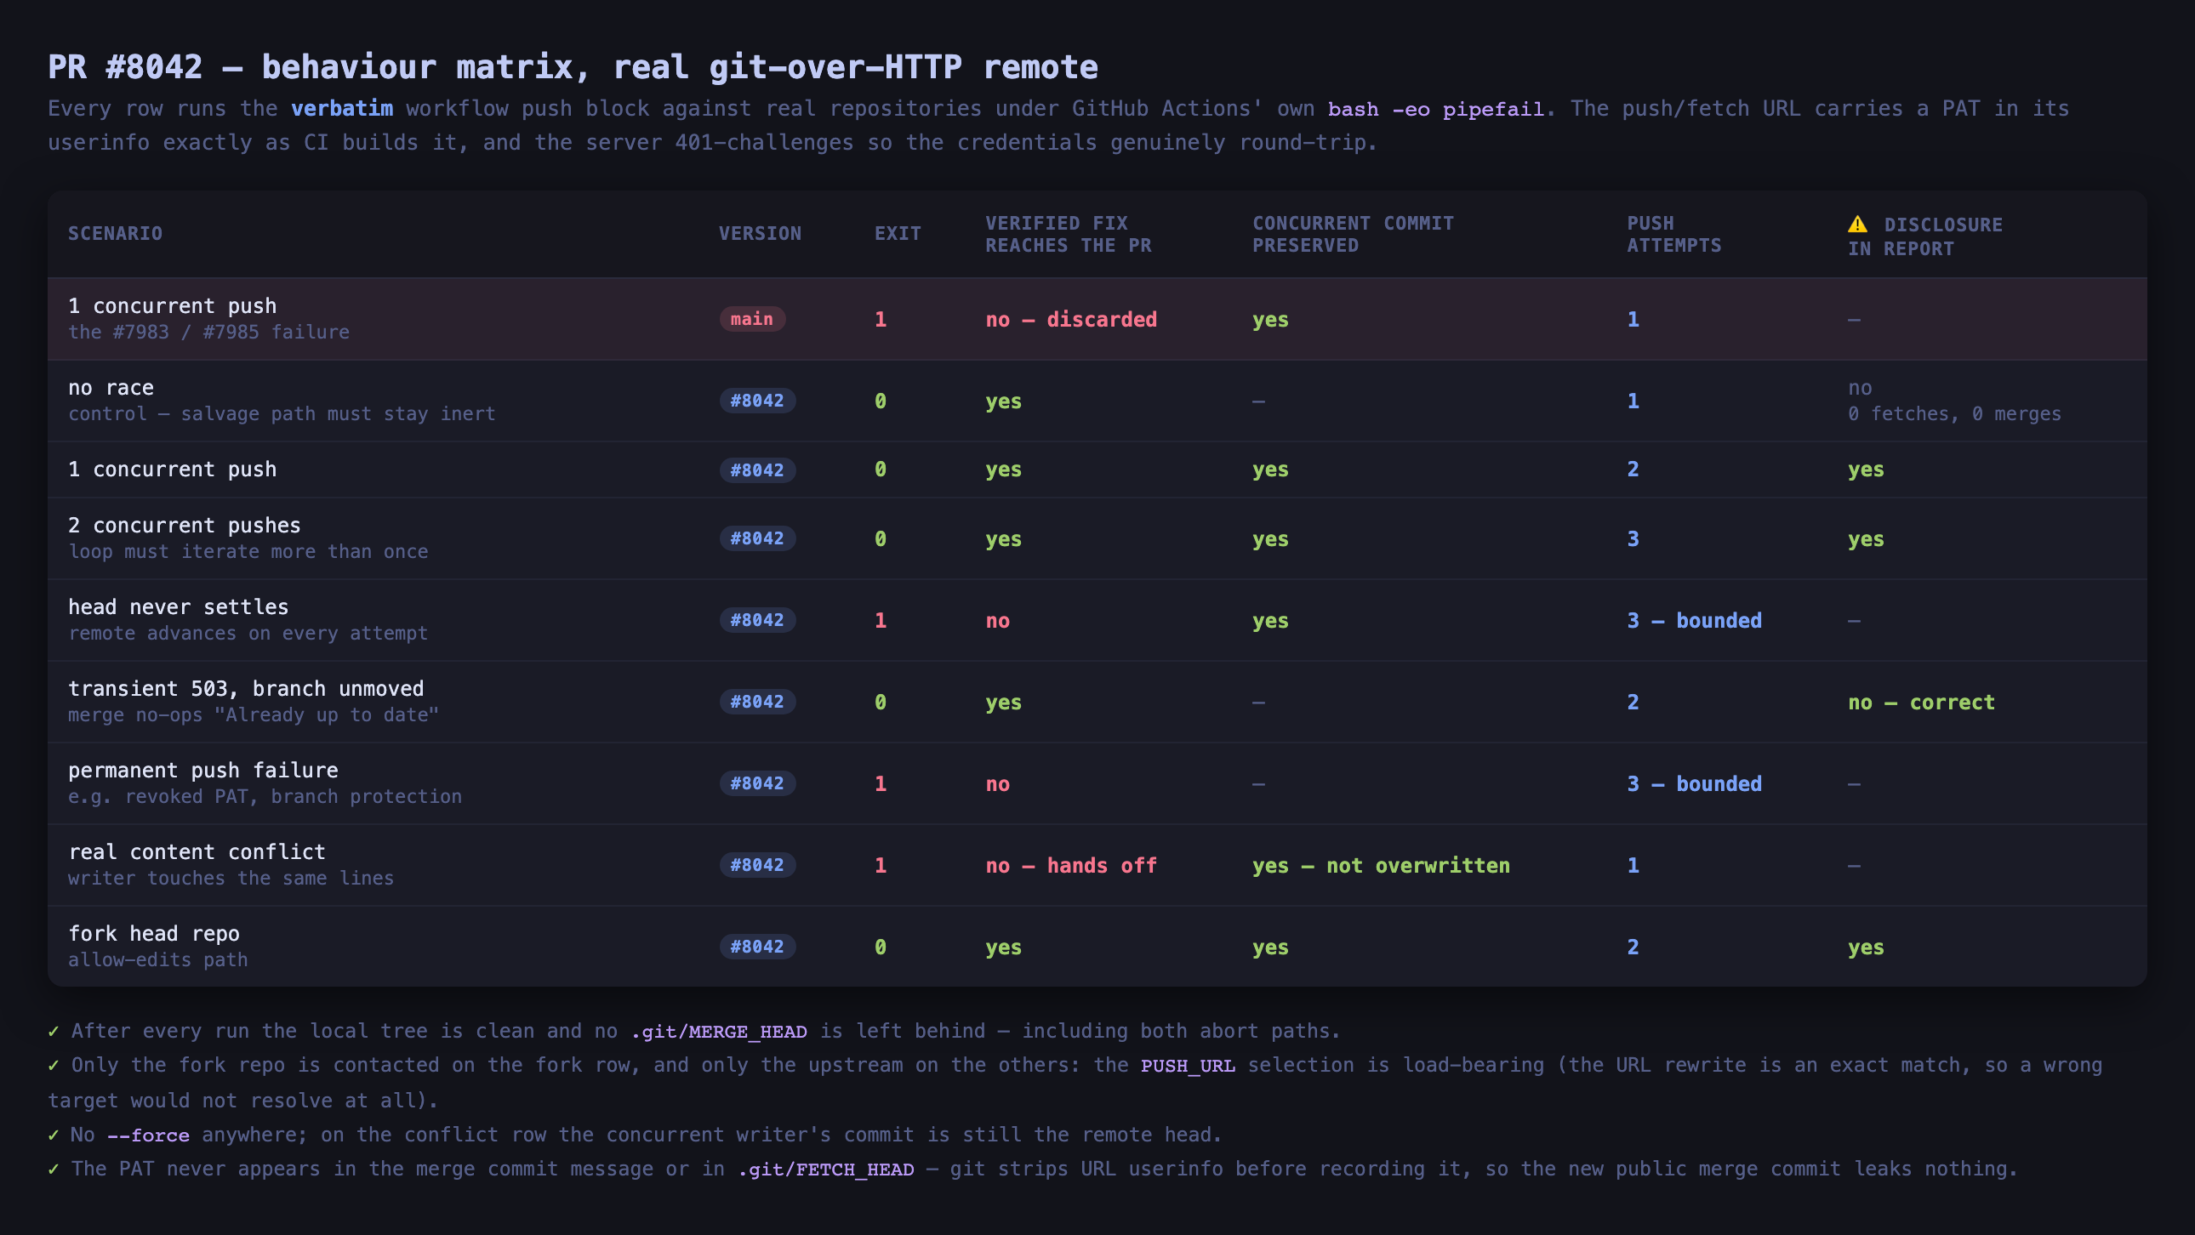
Task: Click the 'DISCLOSURE IN REPORT' header text
Action: 1926,236
